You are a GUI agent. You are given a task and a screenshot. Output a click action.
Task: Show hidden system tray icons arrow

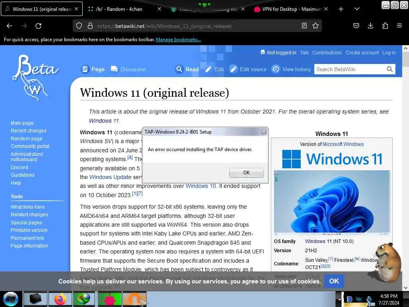pos(340,299)
